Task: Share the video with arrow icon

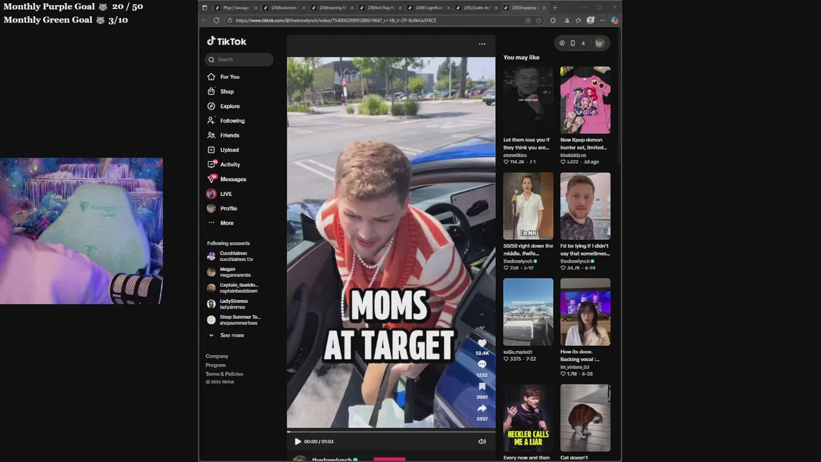Action: pyautogui.click(x=482, y=408)
